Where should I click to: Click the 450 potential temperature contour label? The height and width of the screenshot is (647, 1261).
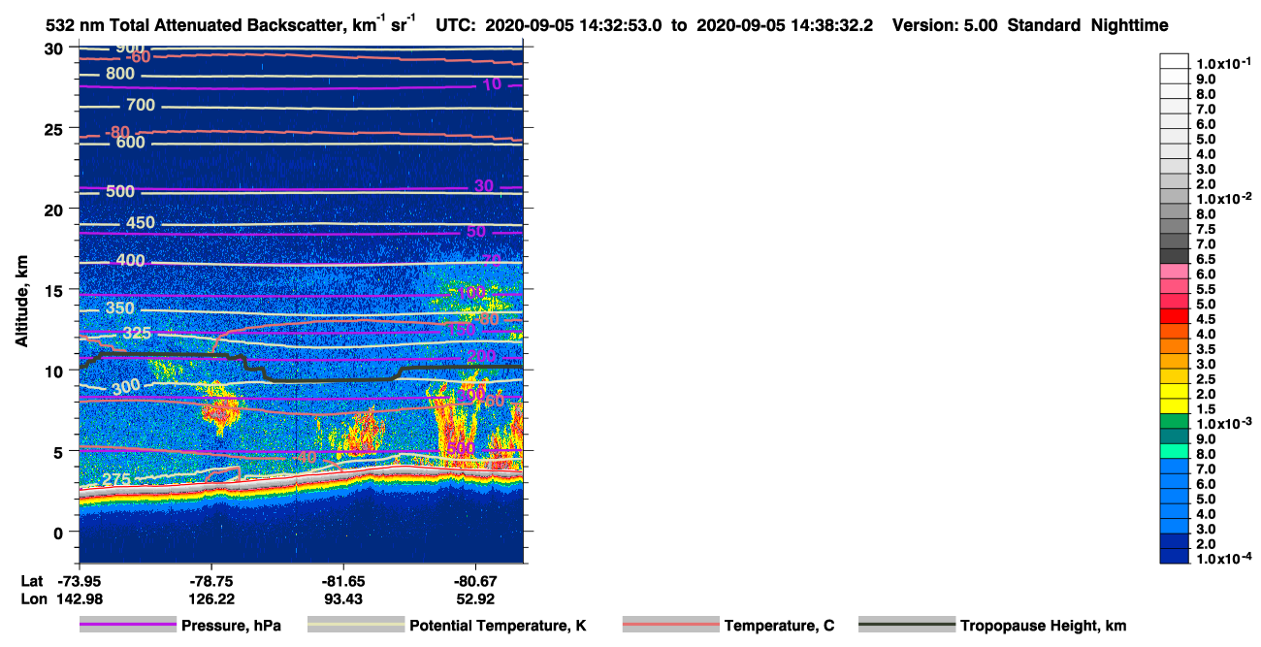point(141,223)
